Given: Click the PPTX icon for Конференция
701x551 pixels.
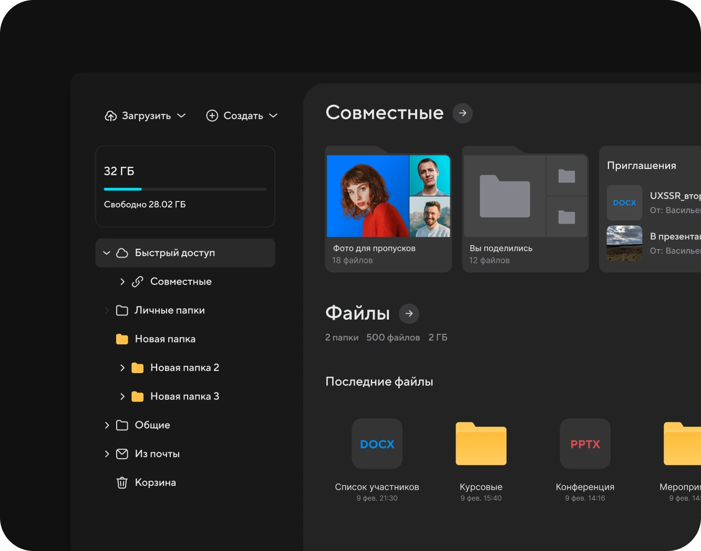Looking at the screenshot, I should [585, 443].
